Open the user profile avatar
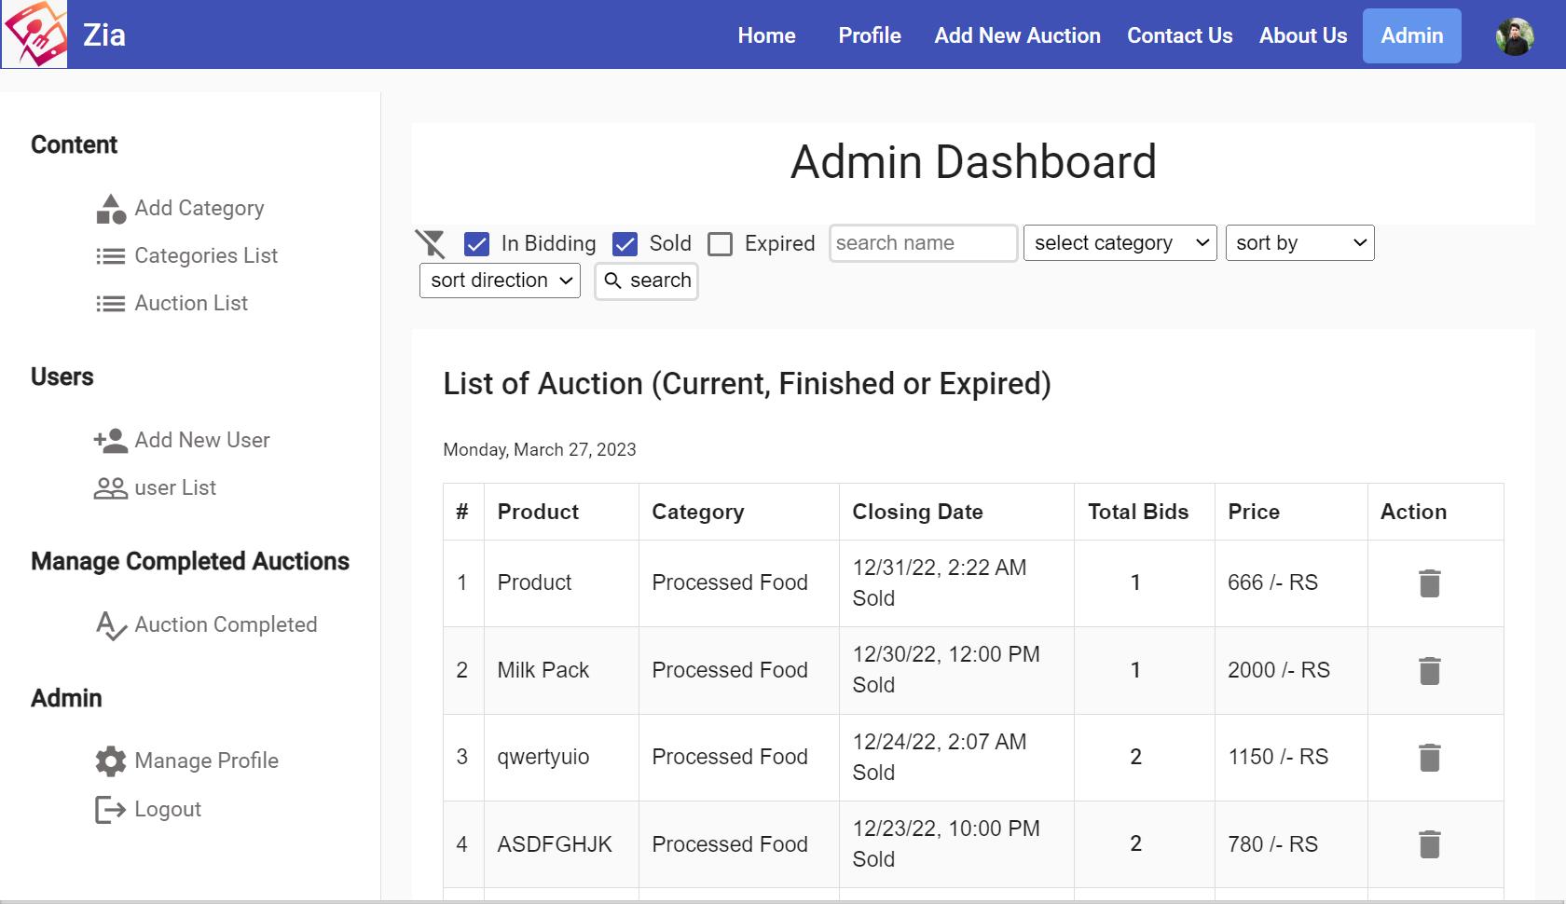The height and width of the screenshot is (904, 1566). tap(1514, 36)
